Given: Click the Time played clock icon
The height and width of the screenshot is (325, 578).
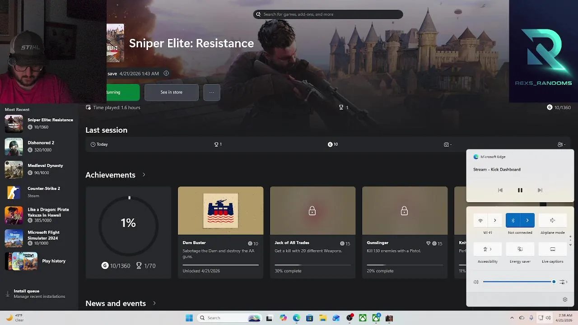Looking at the screenshot, I should pos(89,107).
